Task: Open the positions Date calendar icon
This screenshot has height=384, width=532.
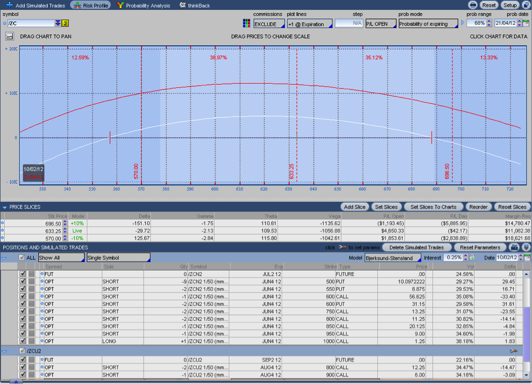Action: (526, 257)
